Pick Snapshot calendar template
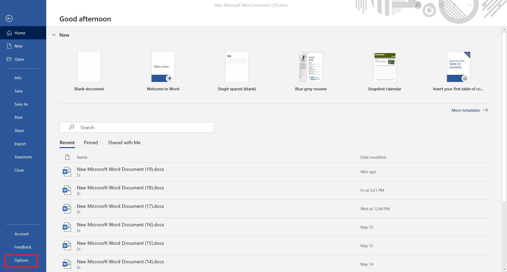Screen dimensions: 507x272 384,71
